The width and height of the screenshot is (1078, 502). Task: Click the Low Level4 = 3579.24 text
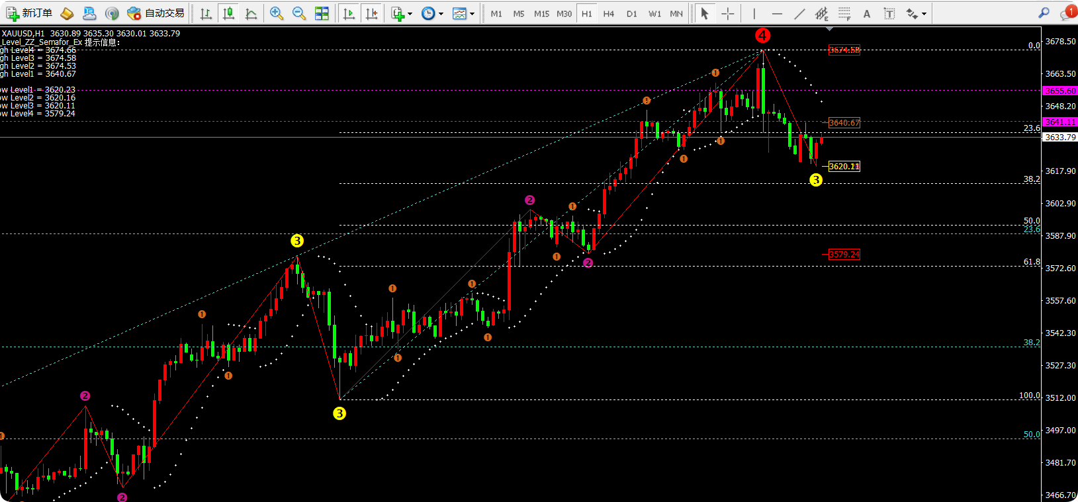[38, 114]
